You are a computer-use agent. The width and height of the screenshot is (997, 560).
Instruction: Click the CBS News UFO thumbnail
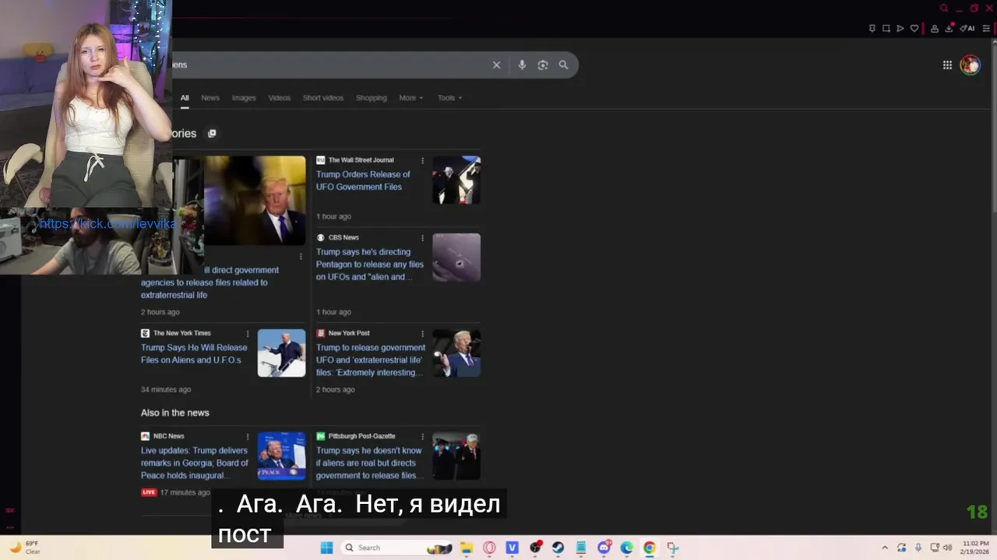click(456, 257)
